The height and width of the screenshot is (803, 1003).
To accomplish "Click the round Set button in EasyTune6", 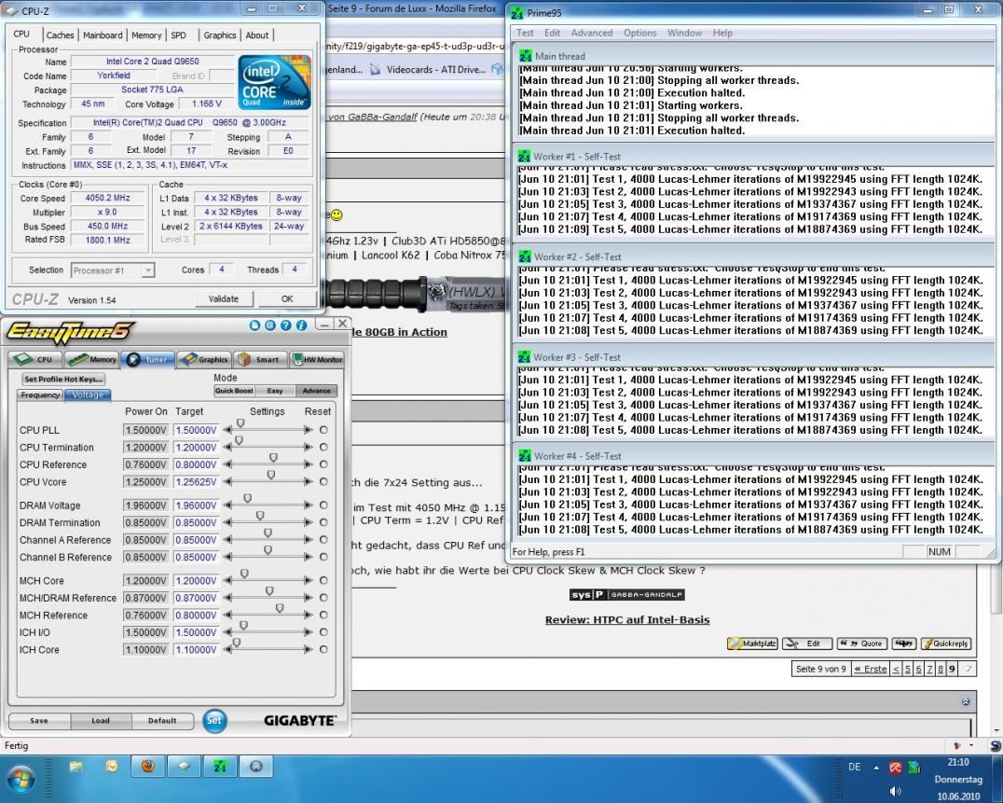I will (214, 720).
